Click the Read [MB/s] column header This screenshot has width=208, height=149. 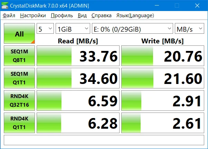coord(78,41)
